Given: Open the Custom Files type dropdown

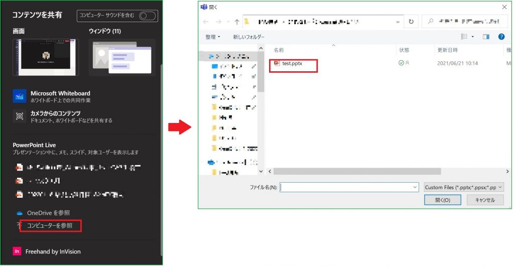Looking at the screenshot, I should tap(463, 187).
